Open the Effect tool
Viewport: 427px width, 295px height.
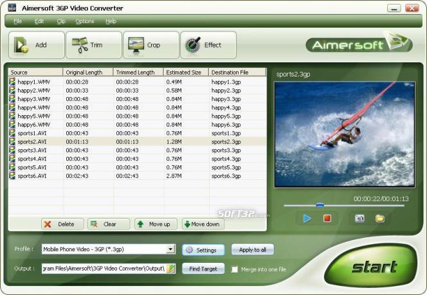pyautogui.click(x=208, y=45)
